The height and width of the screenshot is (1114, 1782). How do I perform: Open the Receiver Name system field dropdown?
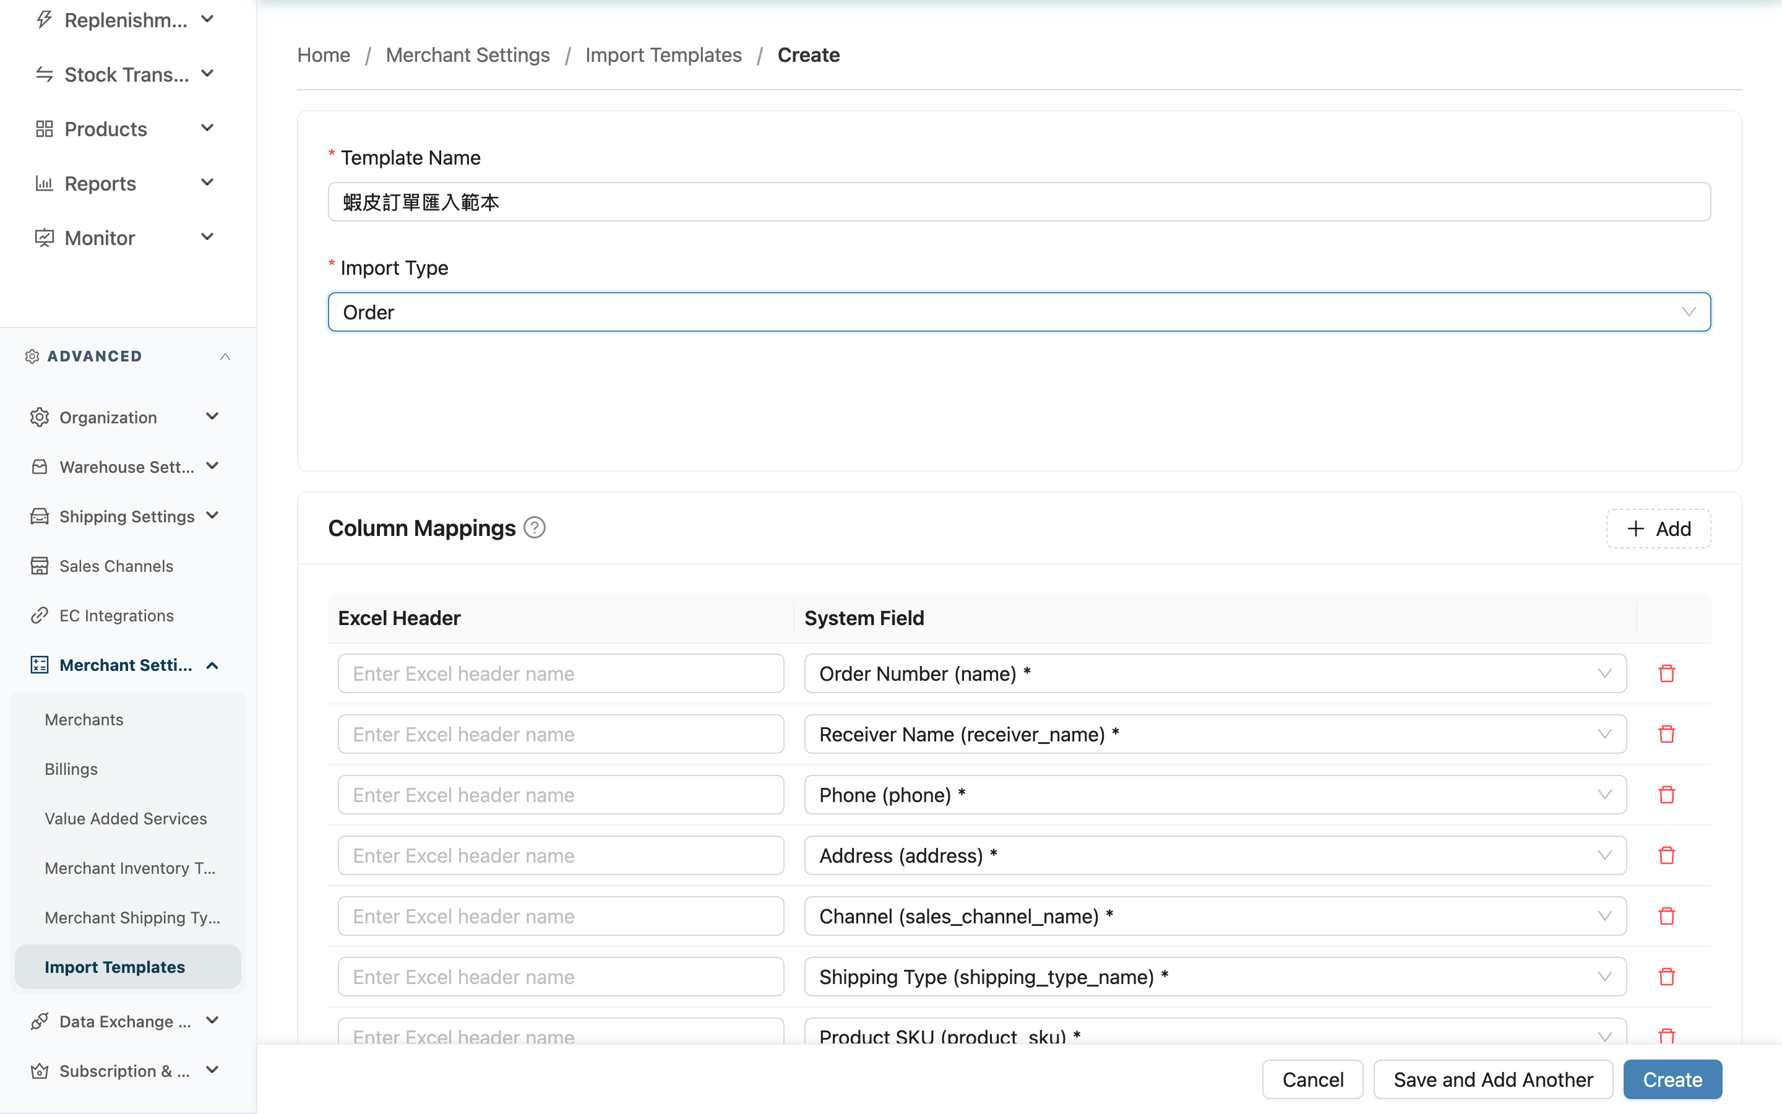[1215, 734]
